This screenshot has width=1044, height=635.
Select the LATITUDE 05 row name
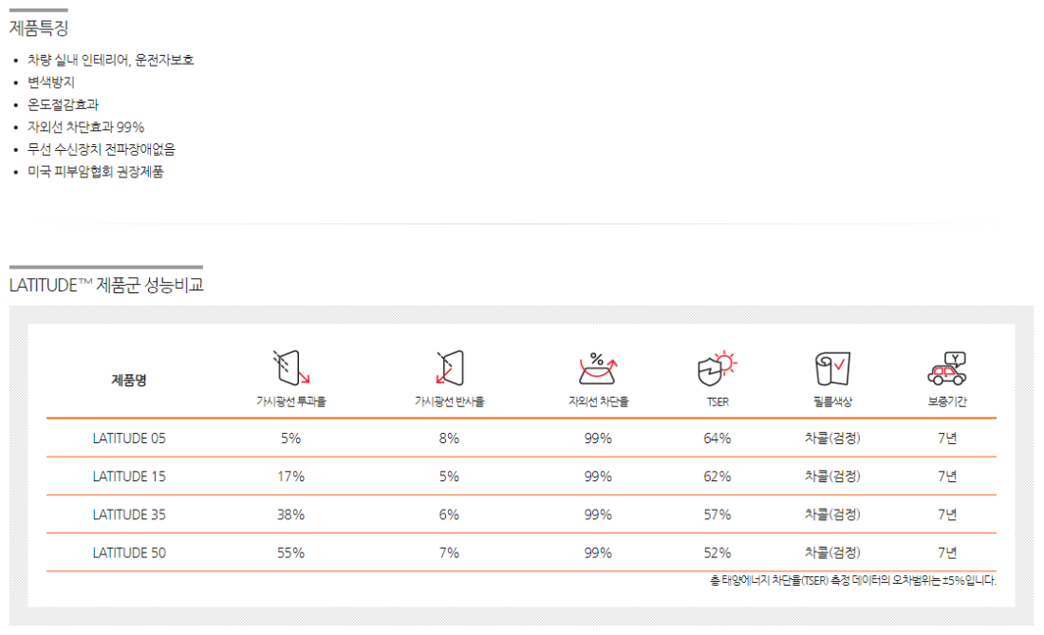click(x=129, y=438)
